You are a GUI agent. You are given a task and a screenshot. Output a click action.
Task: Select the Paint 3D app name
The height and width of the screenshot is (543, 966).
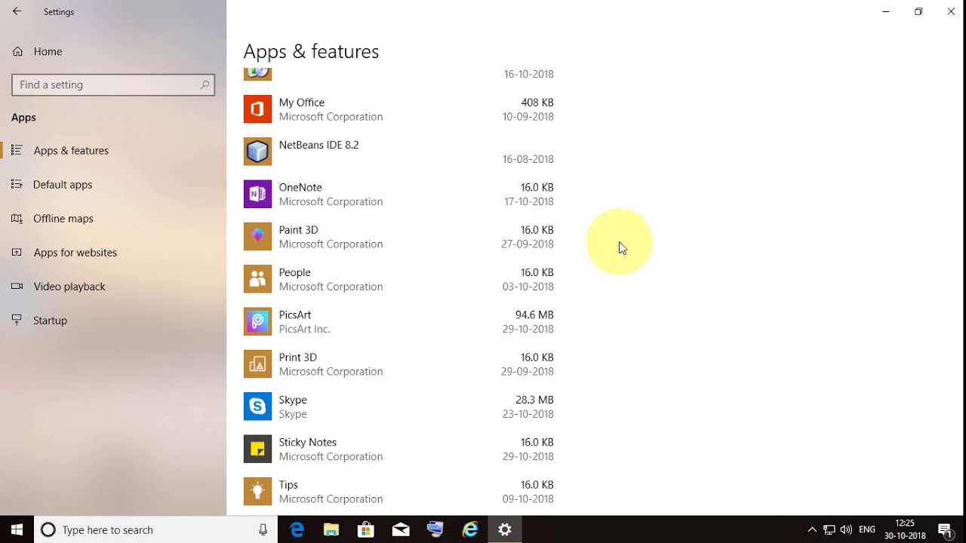tap(298, 229)
